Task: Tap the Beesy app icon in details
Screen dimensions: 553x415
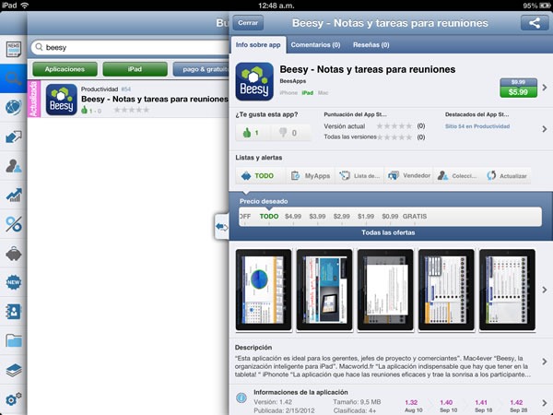Action: coord(254,81)
